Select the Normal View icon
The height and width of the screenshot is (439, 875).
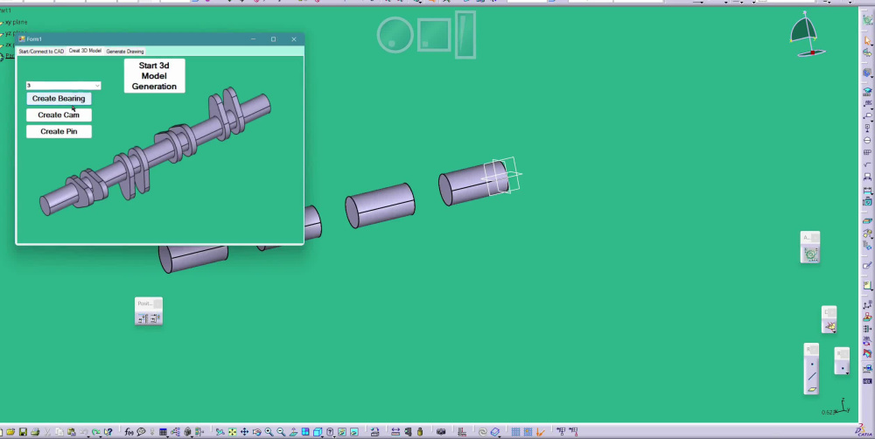click(293, 432)
